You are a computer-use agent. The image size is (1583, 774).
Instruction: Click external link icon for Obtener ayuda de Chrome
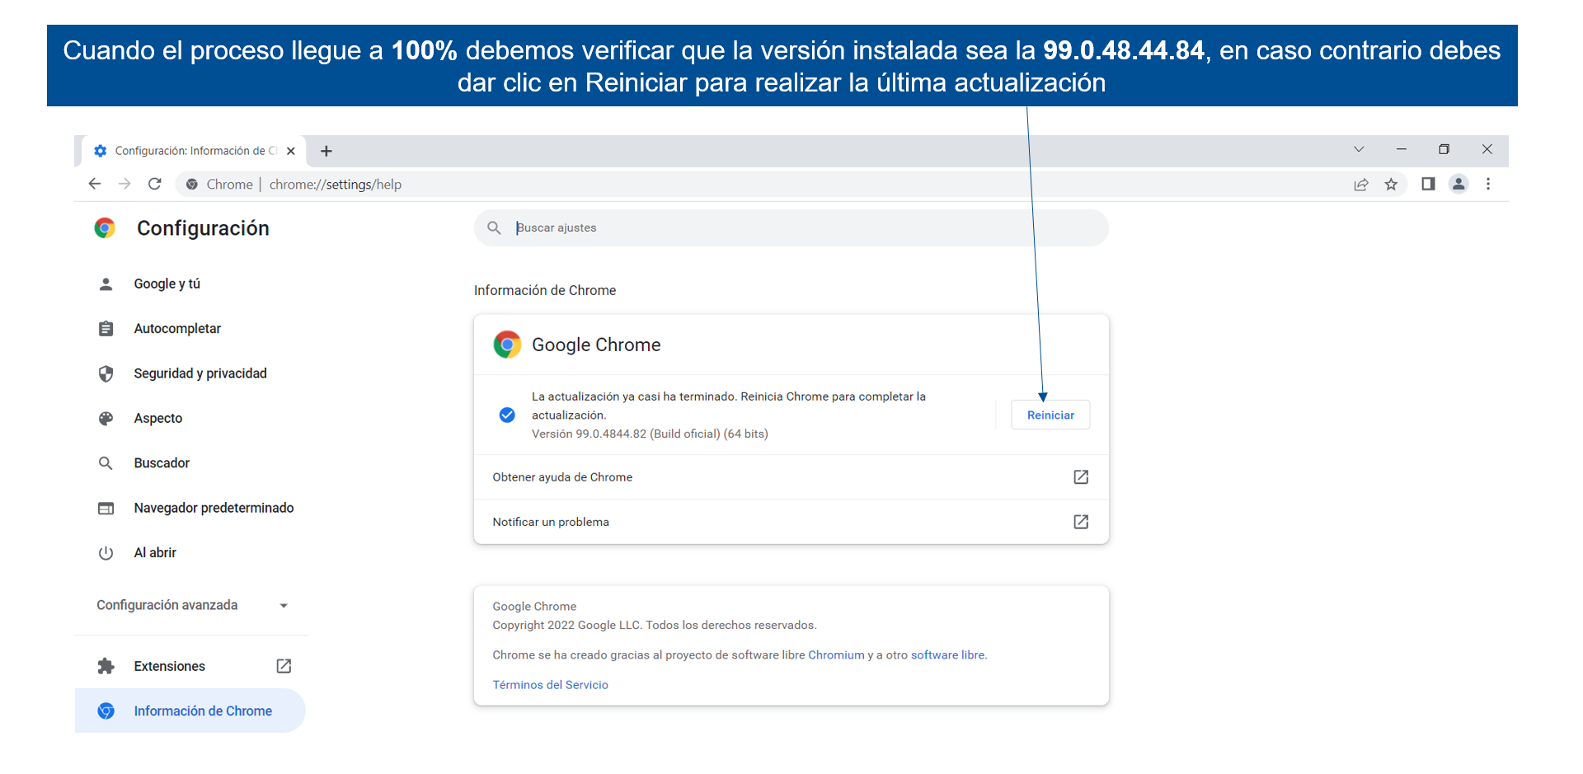[1081, 477]
